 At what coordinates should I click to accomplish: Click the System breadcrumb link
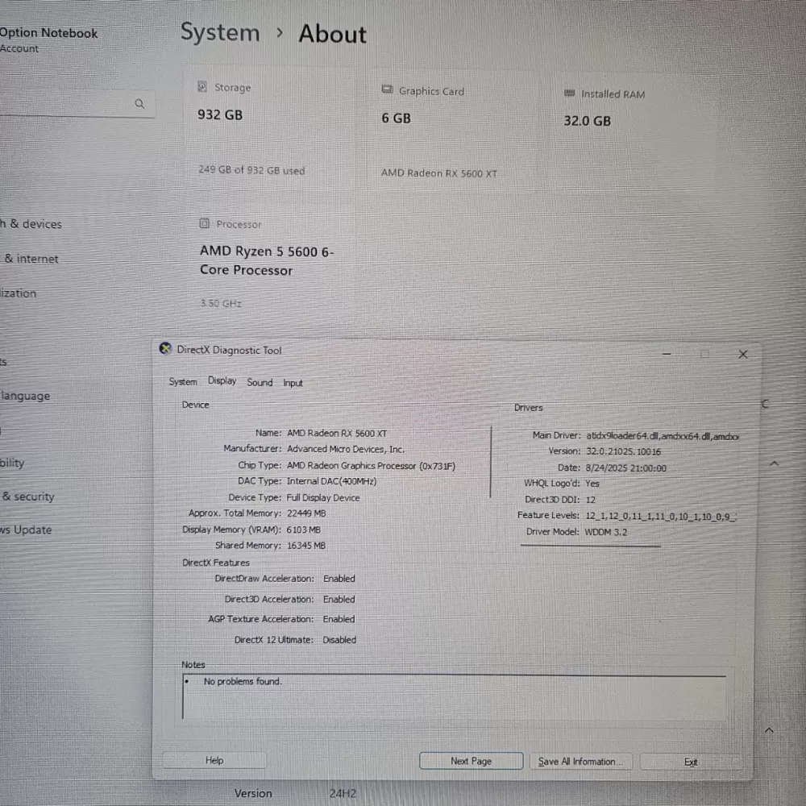click(220, 33)
